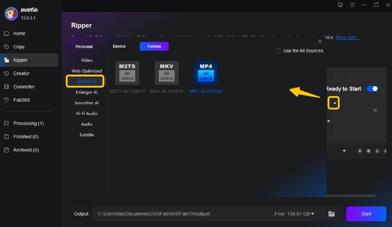Close the profile selection panel

[x=320, y=42]
